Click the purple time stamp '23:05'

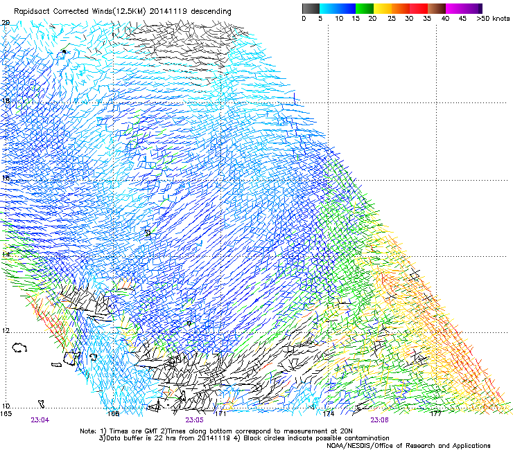click(194, 420)
